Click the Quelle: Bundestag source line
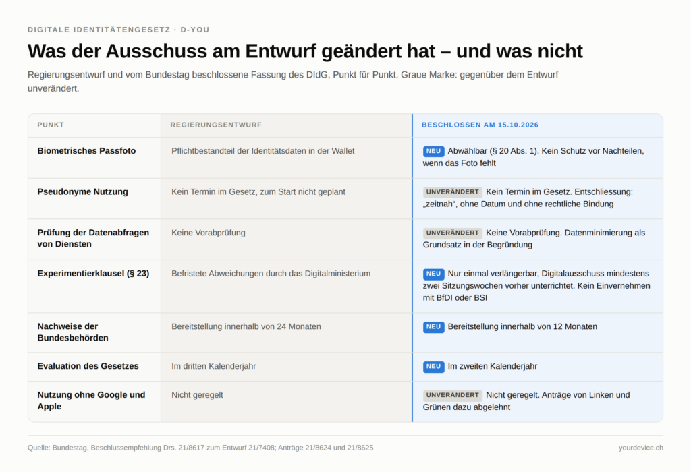The width and height of the screenshot is (691, 472). coord(200,448)
